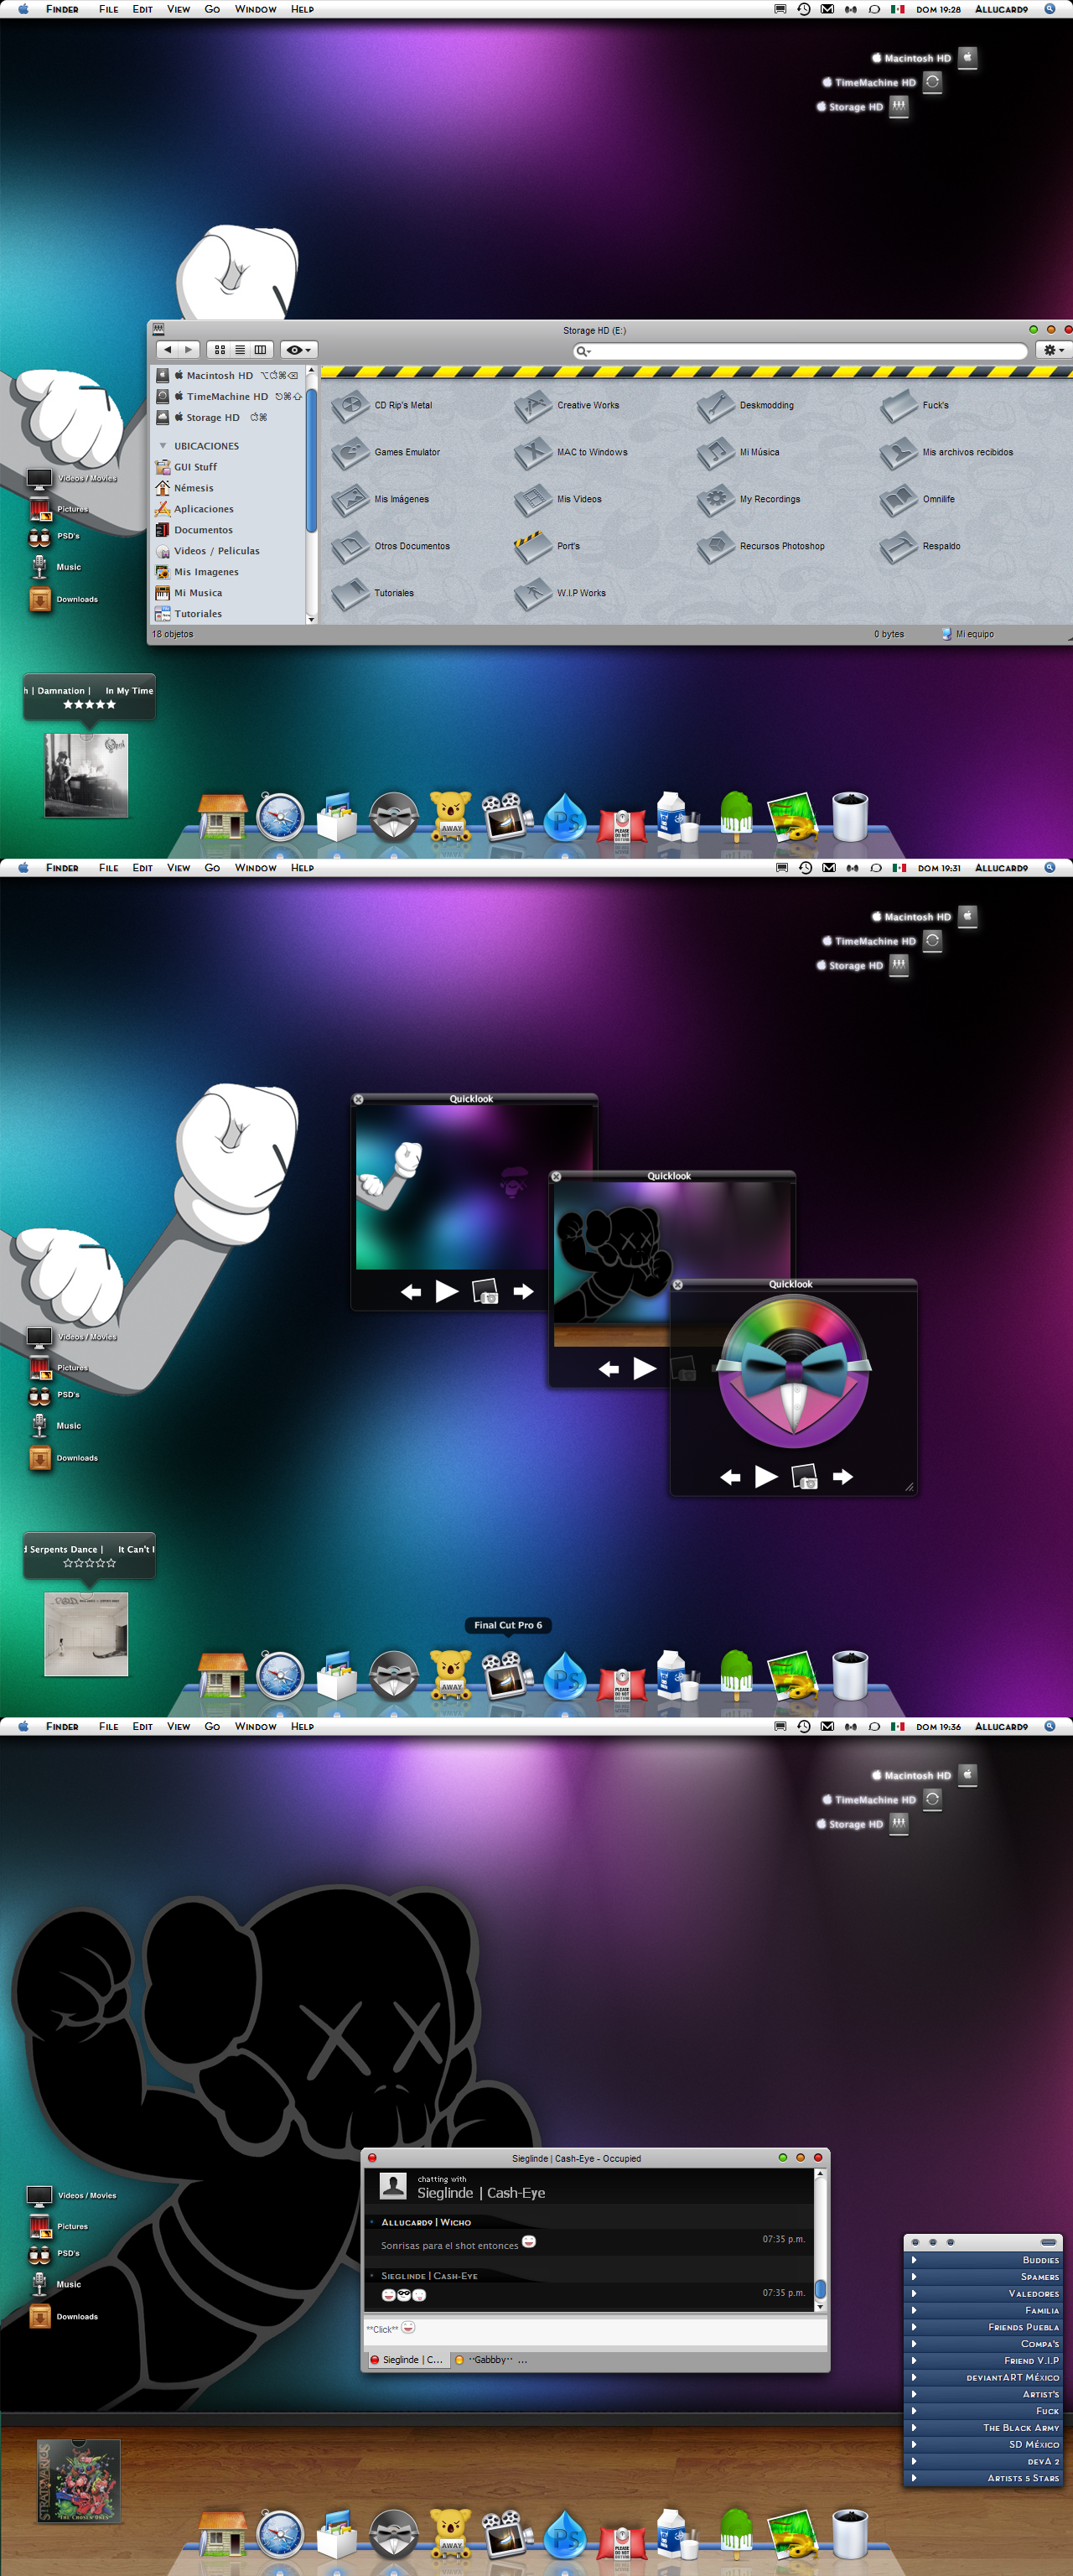This screenshot has height=2576, width=1073.
Task: Select Aplicaciones in Finder sidebar
Action: point(195,509)
